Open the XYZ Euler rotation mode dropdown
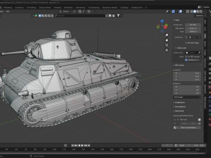This screenshot has height=158, width=211. point(187,97)
